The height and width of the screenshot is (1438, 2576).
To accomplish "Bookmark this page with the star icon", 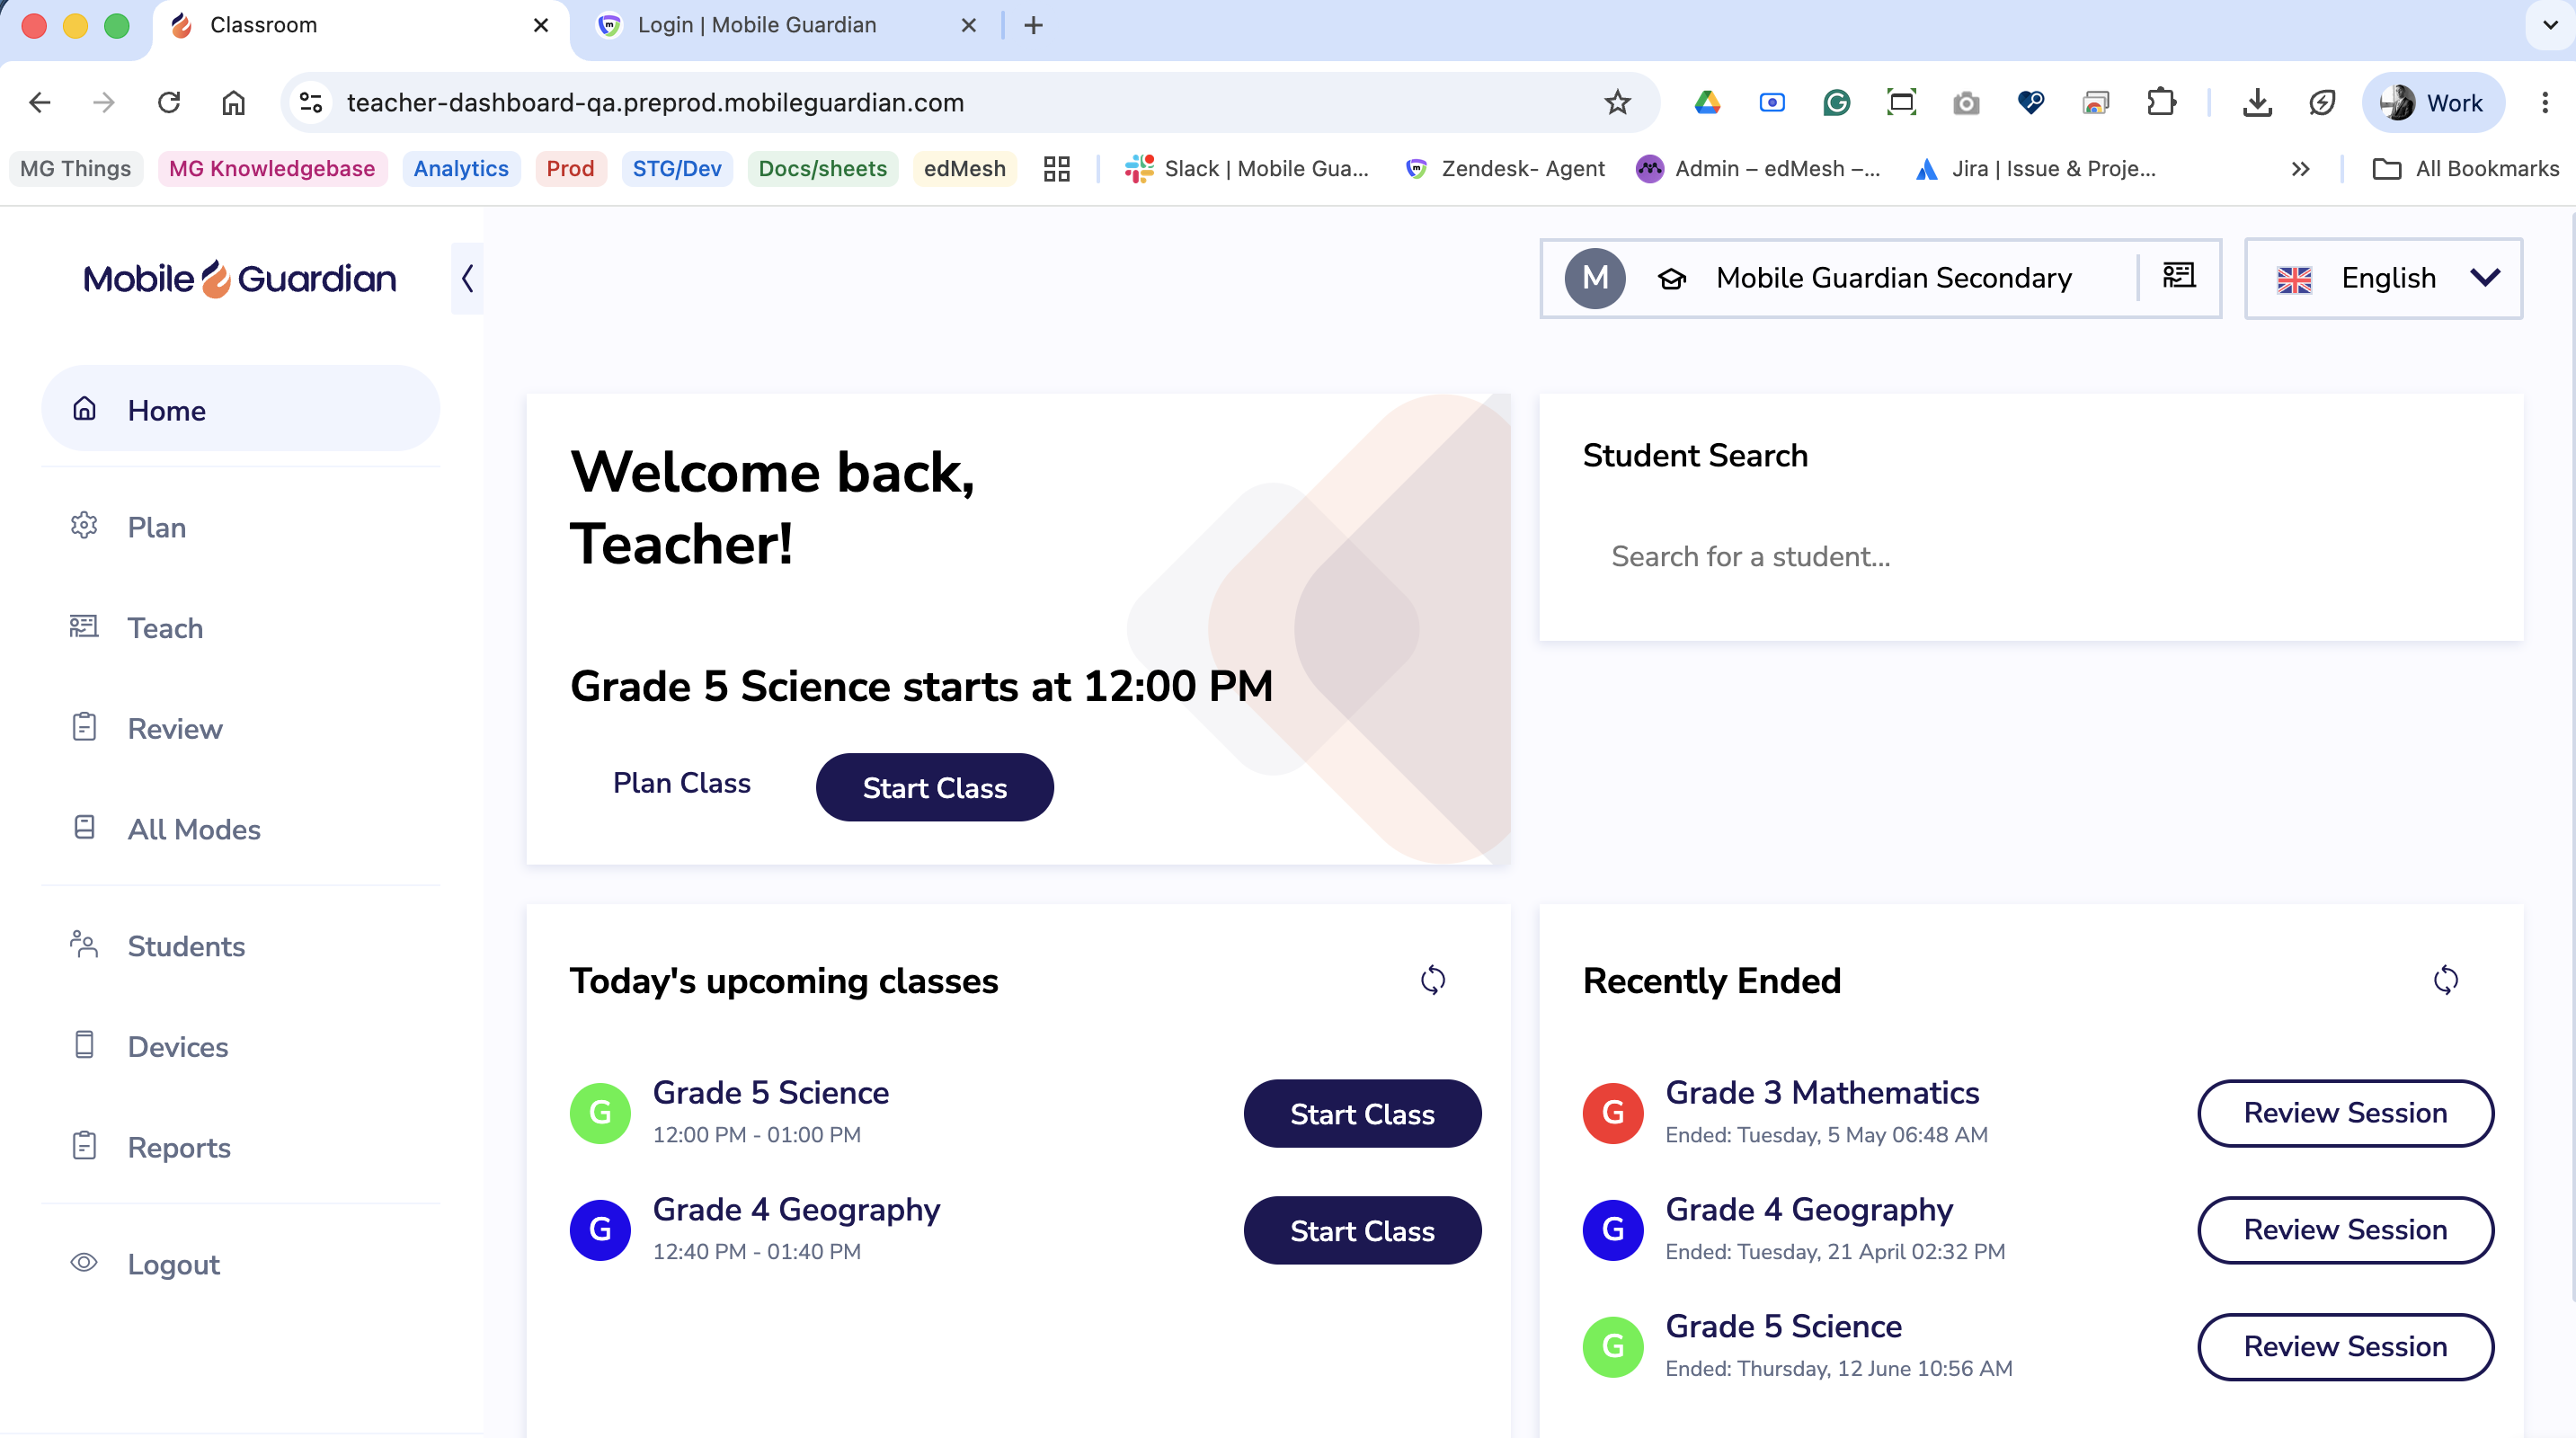I will [1617, 102].
